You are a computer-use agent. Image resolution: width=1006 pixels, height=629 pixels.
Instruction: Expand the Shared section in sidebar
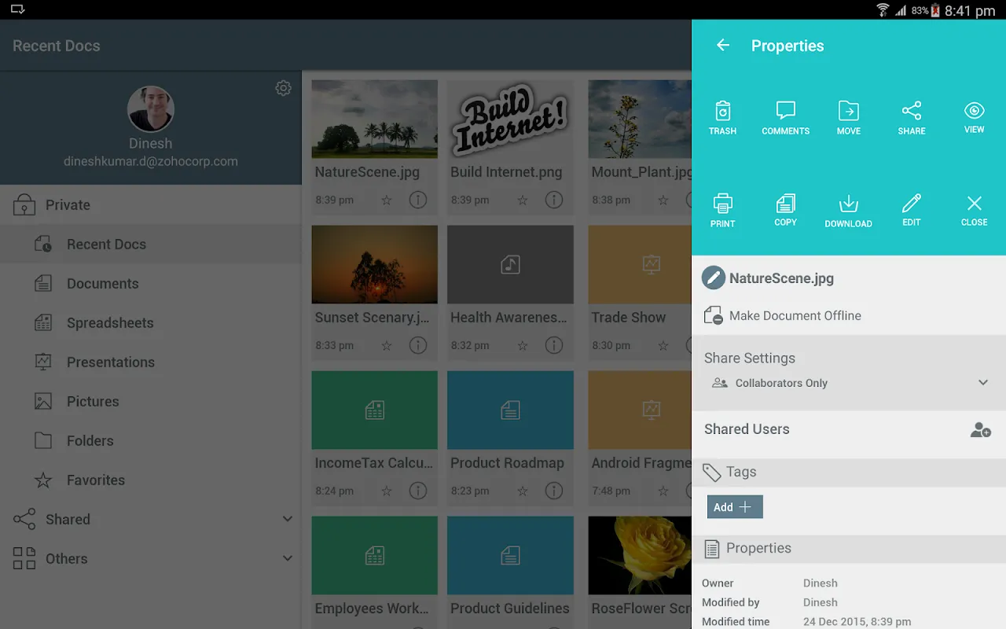pyautogui.click(x=288, y=519)
